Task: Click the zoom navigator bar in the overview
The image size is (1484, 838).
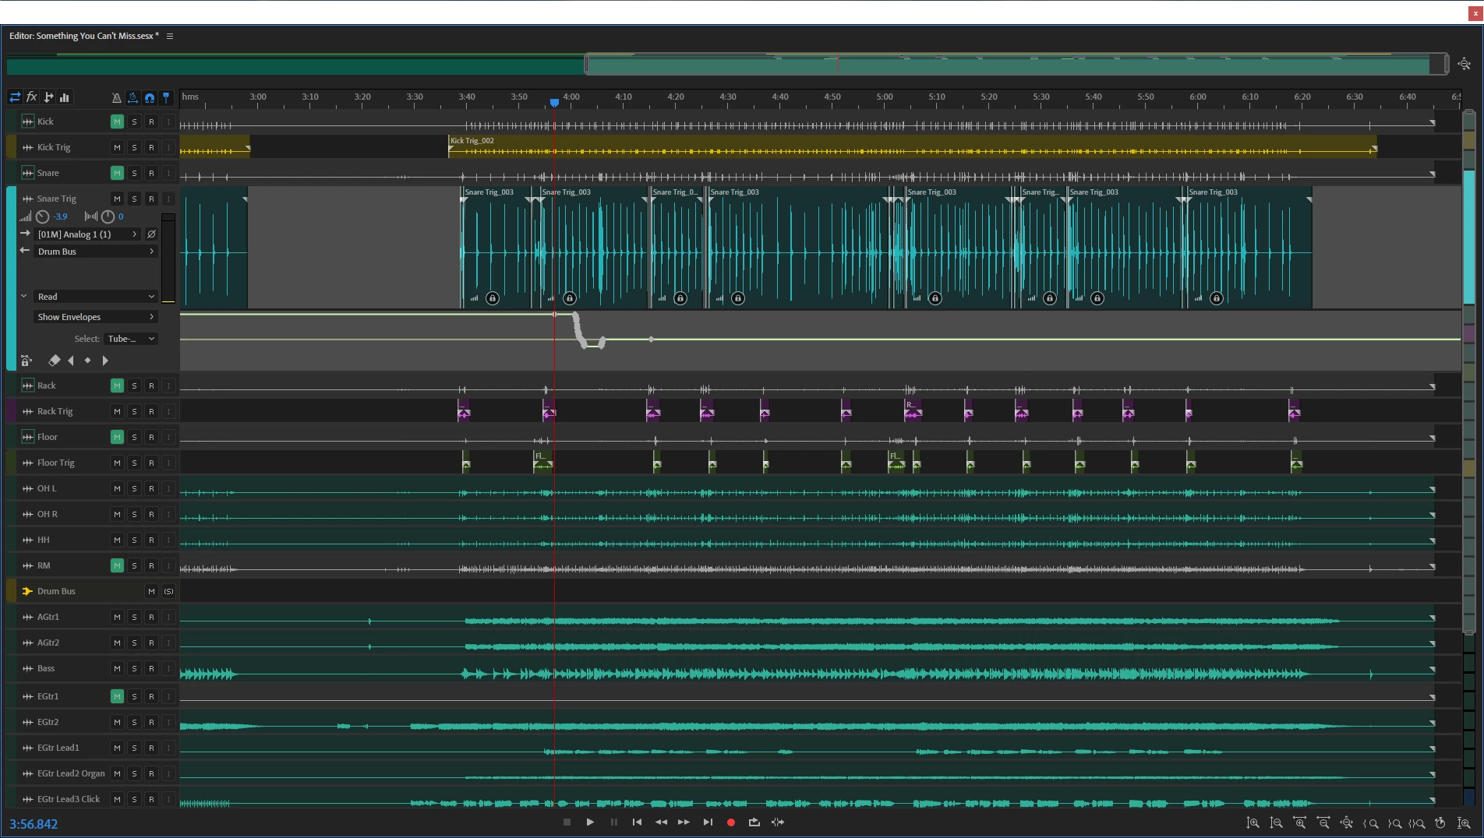Action: coord(1016,65)
